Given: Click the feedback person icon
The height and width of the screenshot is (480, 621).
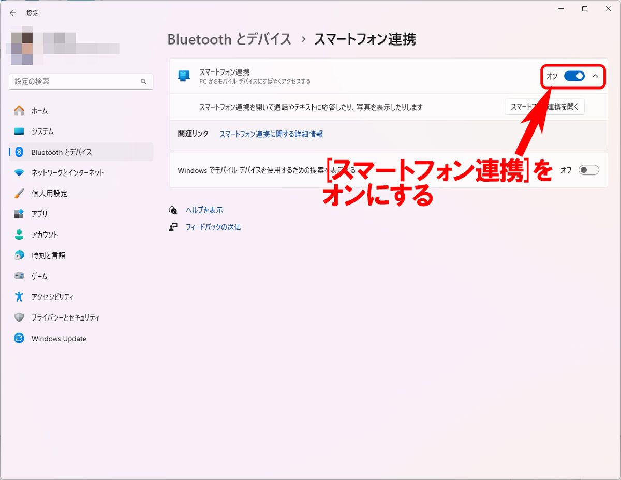Looking at the screenshot, I should [173, 227].
